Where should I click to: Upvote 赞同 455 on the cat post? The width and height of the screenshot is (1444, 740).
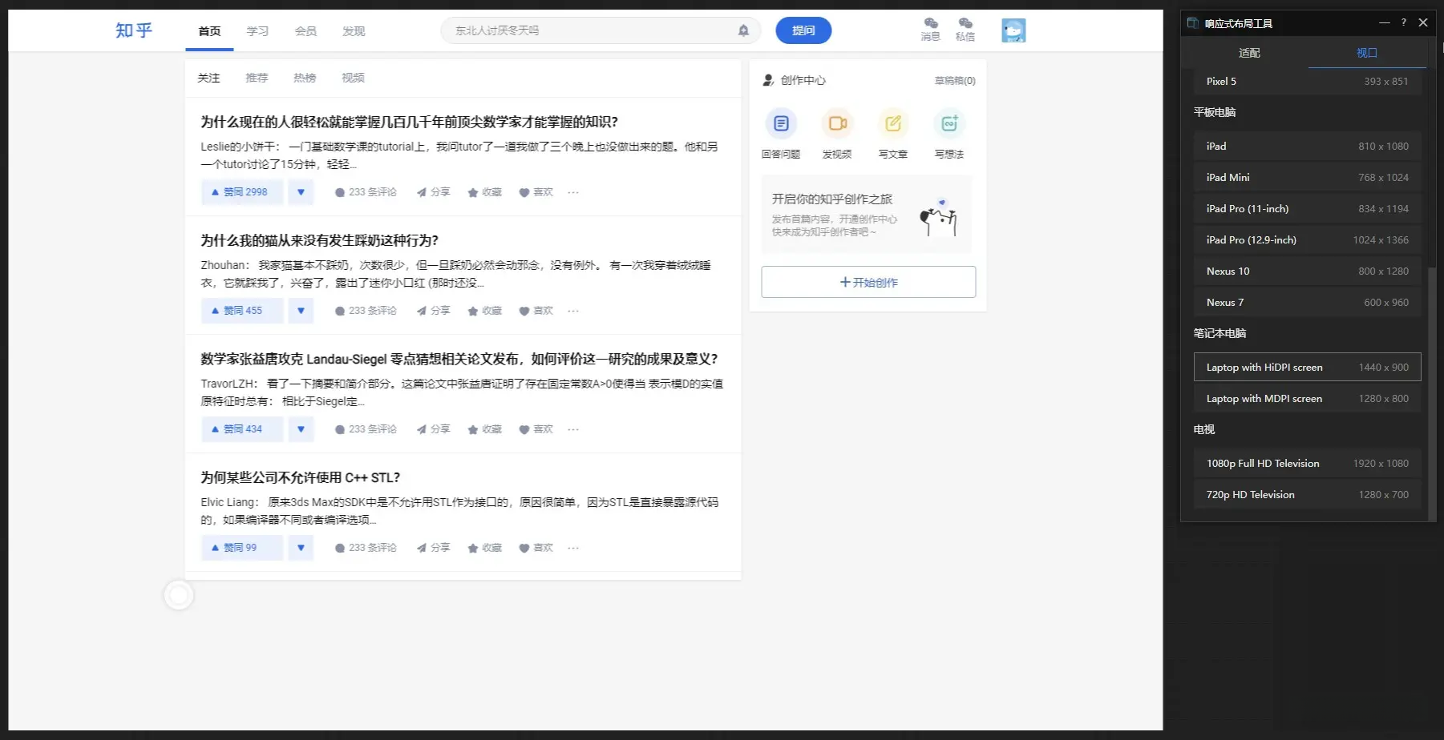[242, 311]
